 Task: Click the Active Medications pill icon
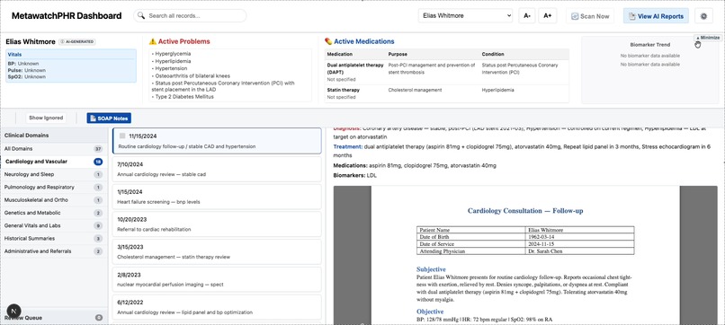click(x=328, y=41)
